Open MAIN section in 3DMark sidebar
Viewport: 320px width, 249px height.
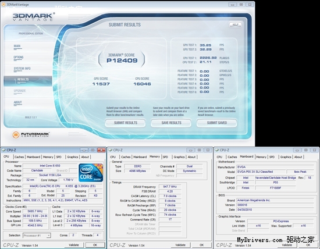tap(17, 46)
